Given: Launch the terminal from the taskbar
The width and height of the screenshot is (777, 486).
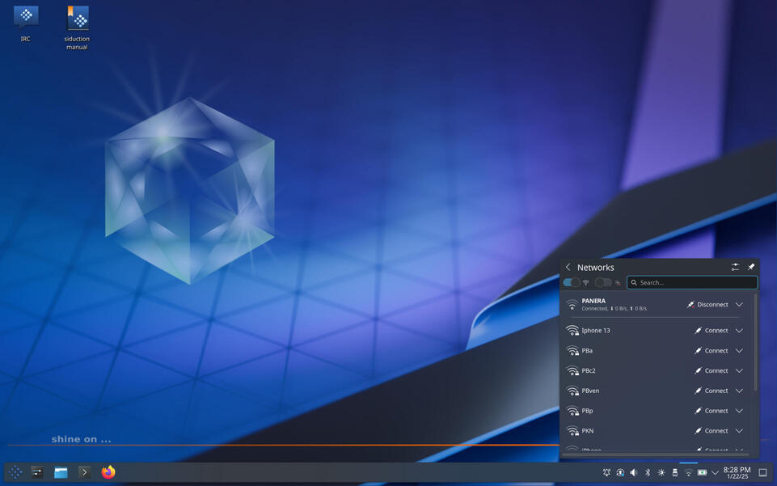Looking at the screenshot, I should click(x=84, y=472).
